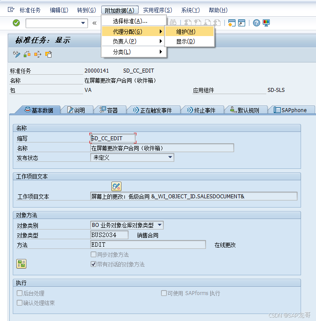
Task: Click the 缩写 field SD_CC_EDIT
Action: [x=113, y=138]
